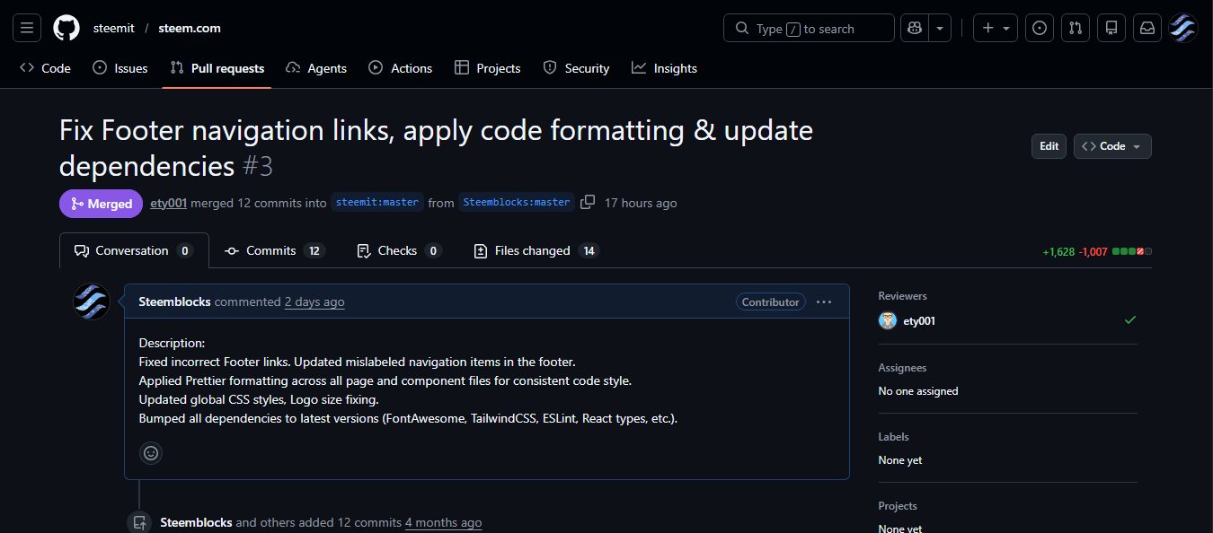Select the Checks tab
This screenshot has width=1213, height=533.
click(x=399, y=250)
